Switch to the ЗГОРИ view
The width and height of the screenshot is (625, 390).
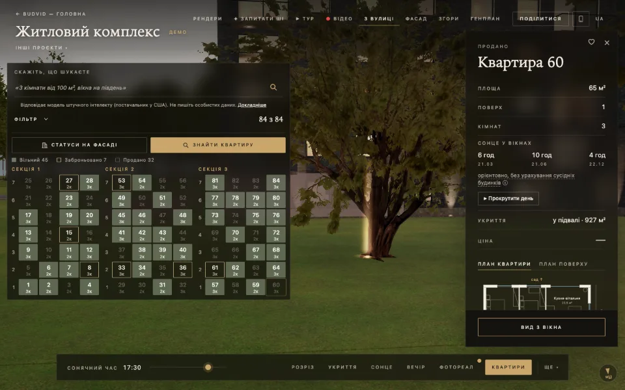click(449, 19)
